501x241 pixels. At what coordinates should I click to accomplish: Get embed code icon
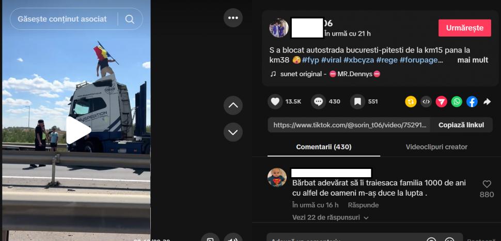tap(426, 101)
